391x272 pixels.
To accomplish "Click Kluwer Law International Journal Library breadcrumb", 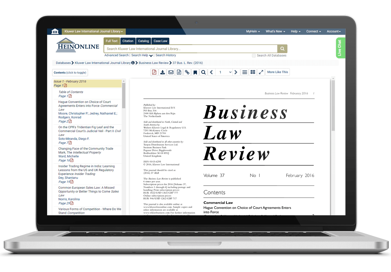I will (x=103, y=63).
